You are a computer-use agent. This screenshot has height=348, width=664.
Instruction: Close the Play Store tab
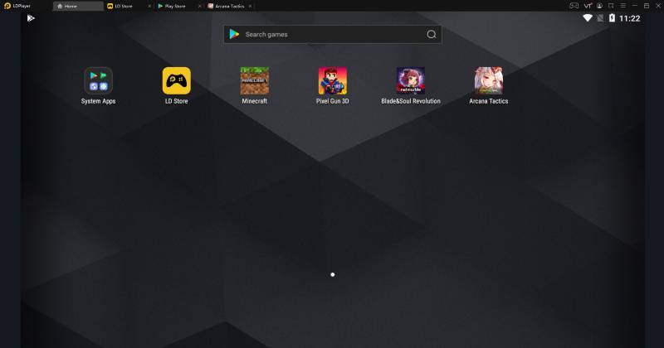pos(199,6)
